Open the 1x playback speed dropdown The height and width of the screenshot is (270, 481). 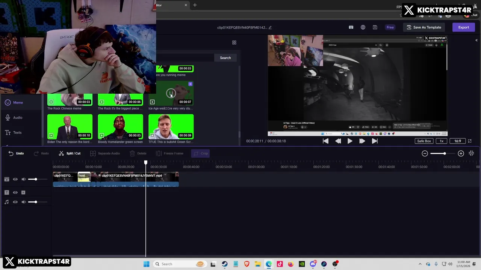tap(442, 141)
